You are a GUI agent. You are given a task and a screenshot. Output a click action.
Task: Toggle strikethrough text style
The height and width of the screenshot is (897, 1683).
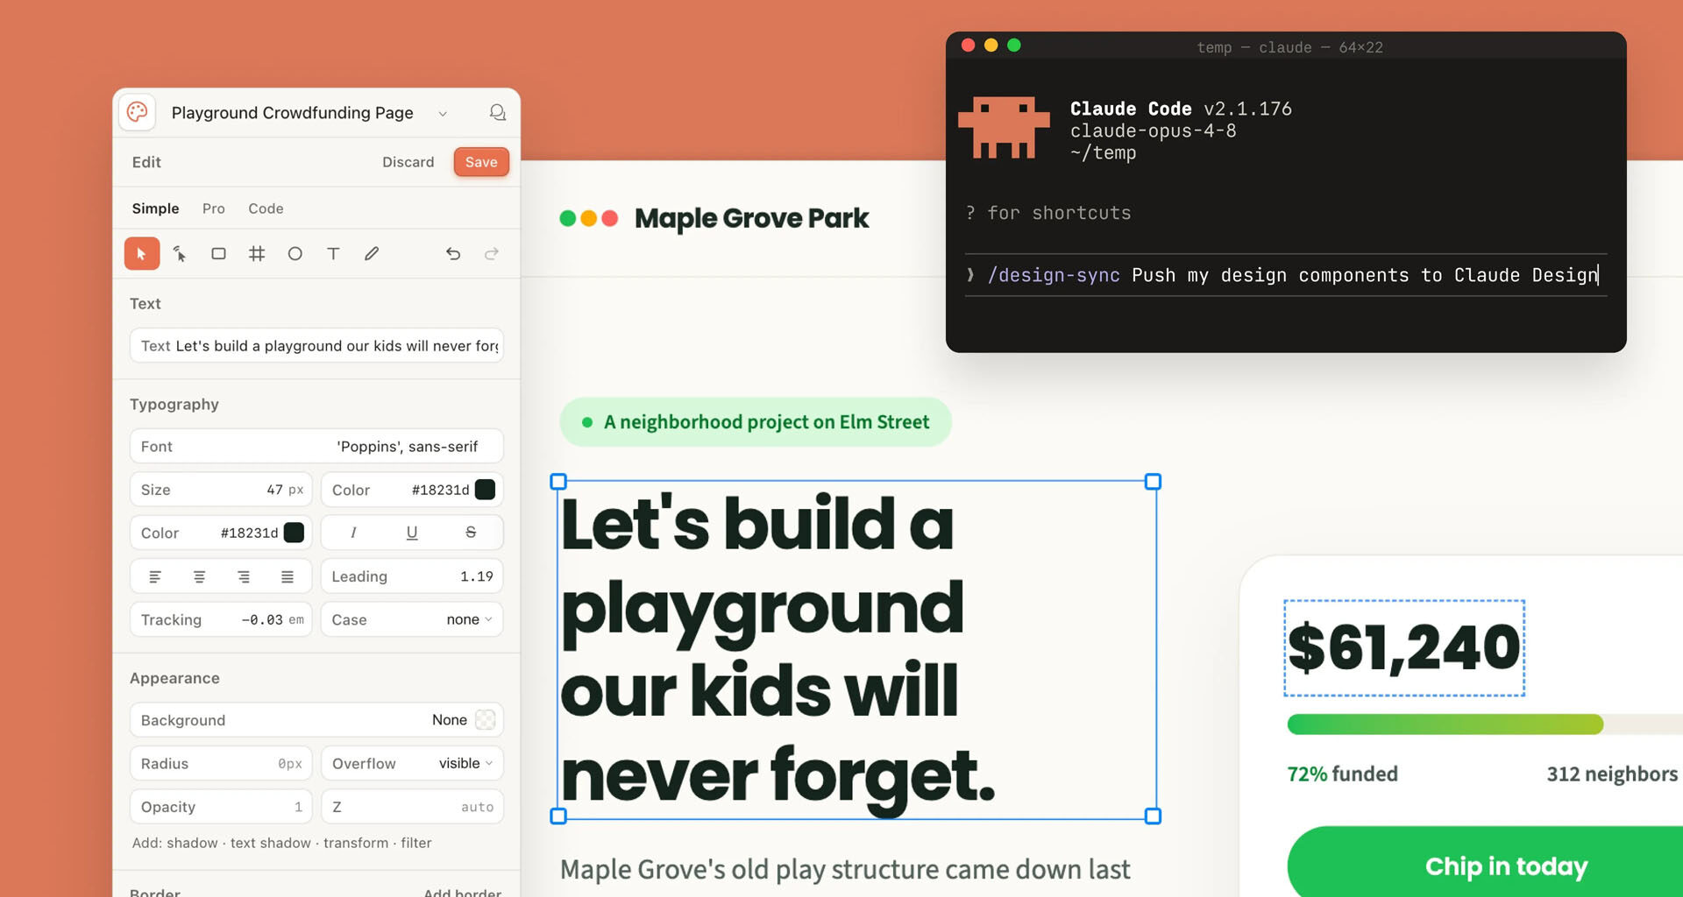pos(471,533)
